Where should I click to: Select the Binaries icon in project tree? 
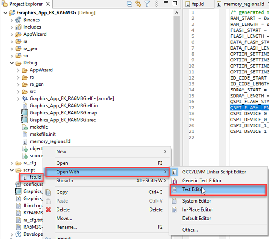(18, 20)
